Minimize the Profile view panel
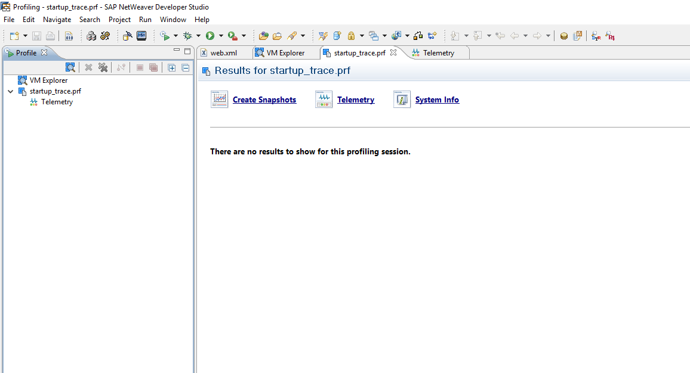The width and height of the screenshot is (690, 373). coord(177,50)
